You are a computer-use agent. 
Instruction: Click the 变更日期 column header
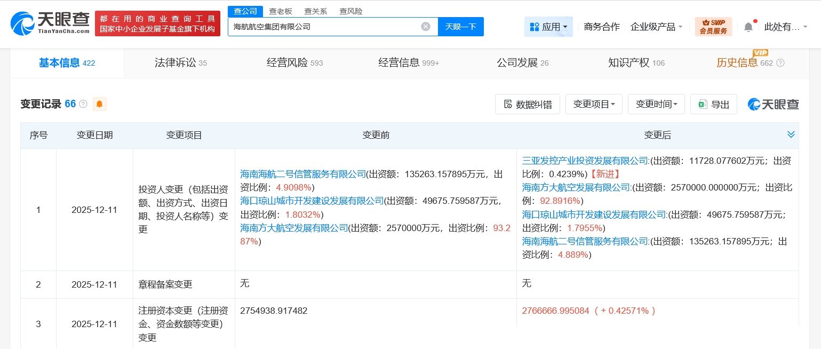click(94, 136)
